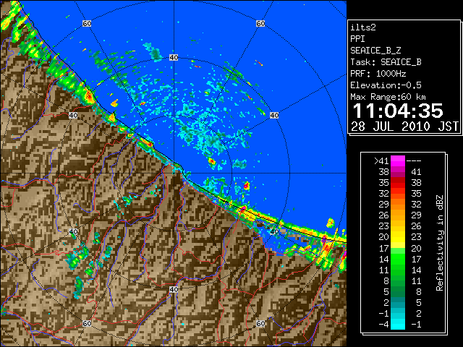Click the '-4' legend value

383,325
